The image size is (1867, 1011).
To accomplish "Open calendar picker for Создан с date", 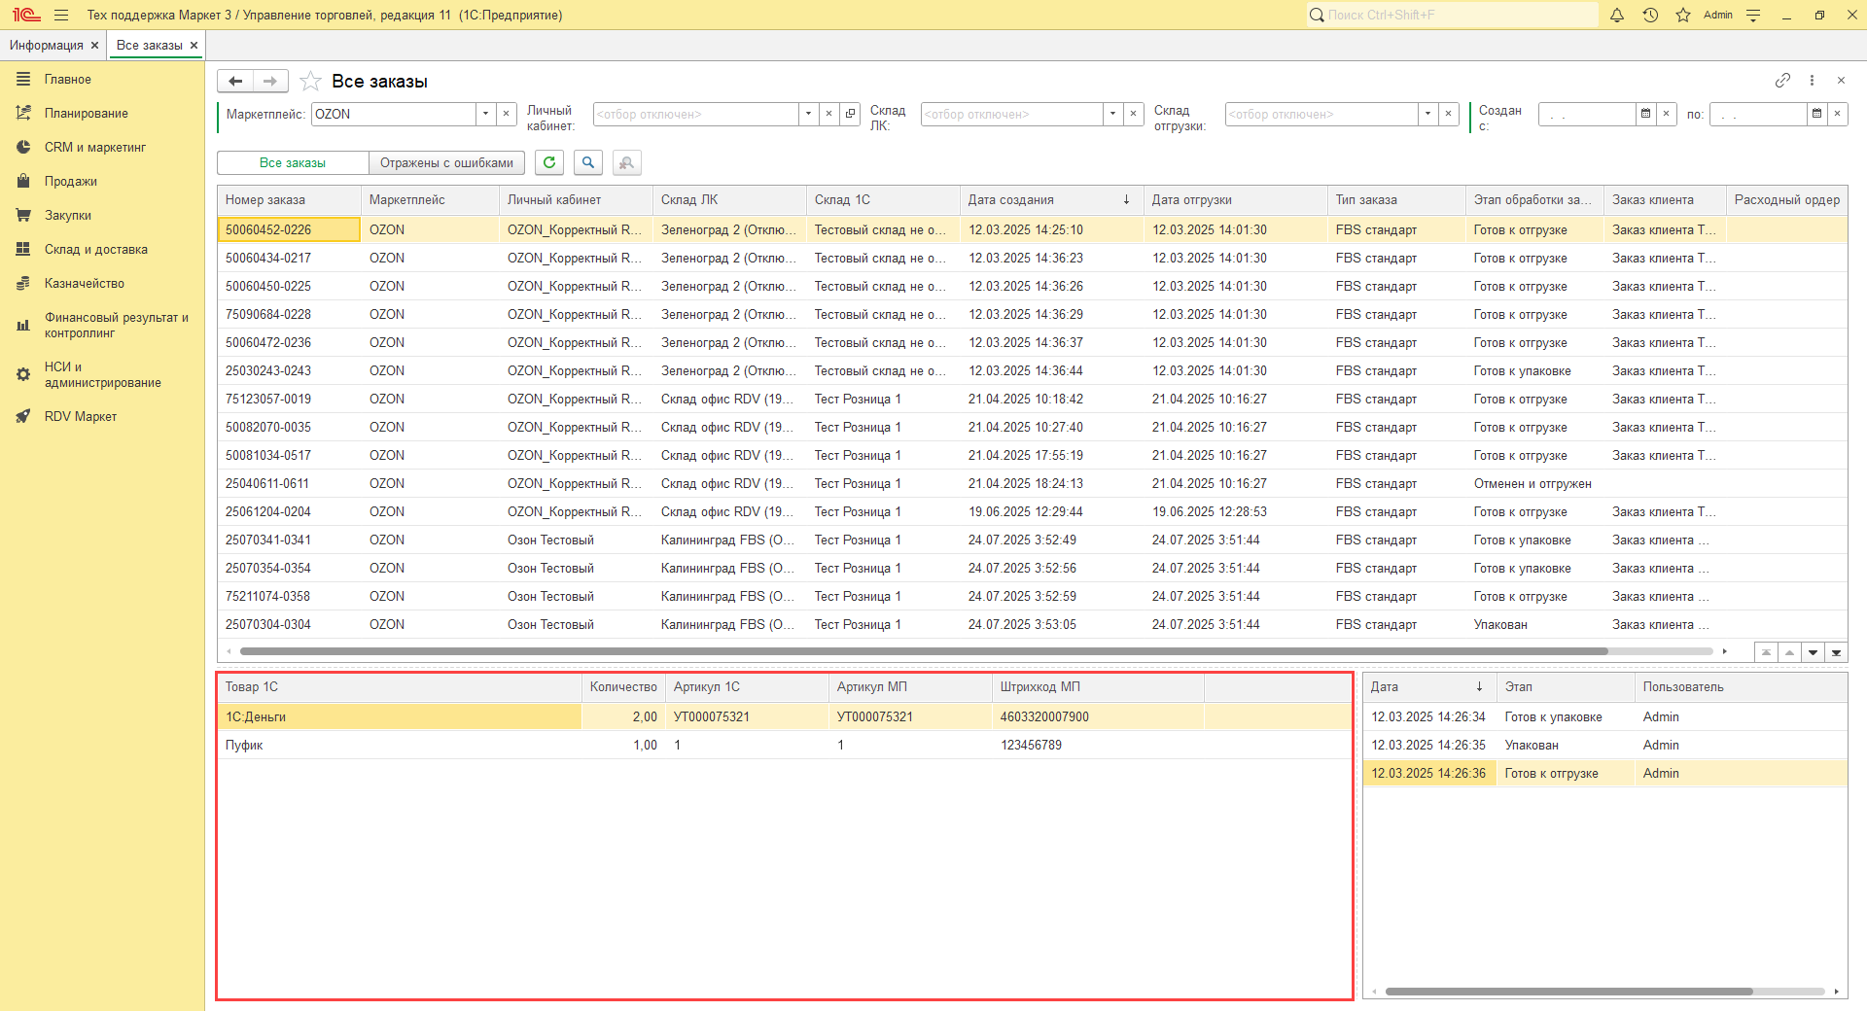I will 1645,114.
